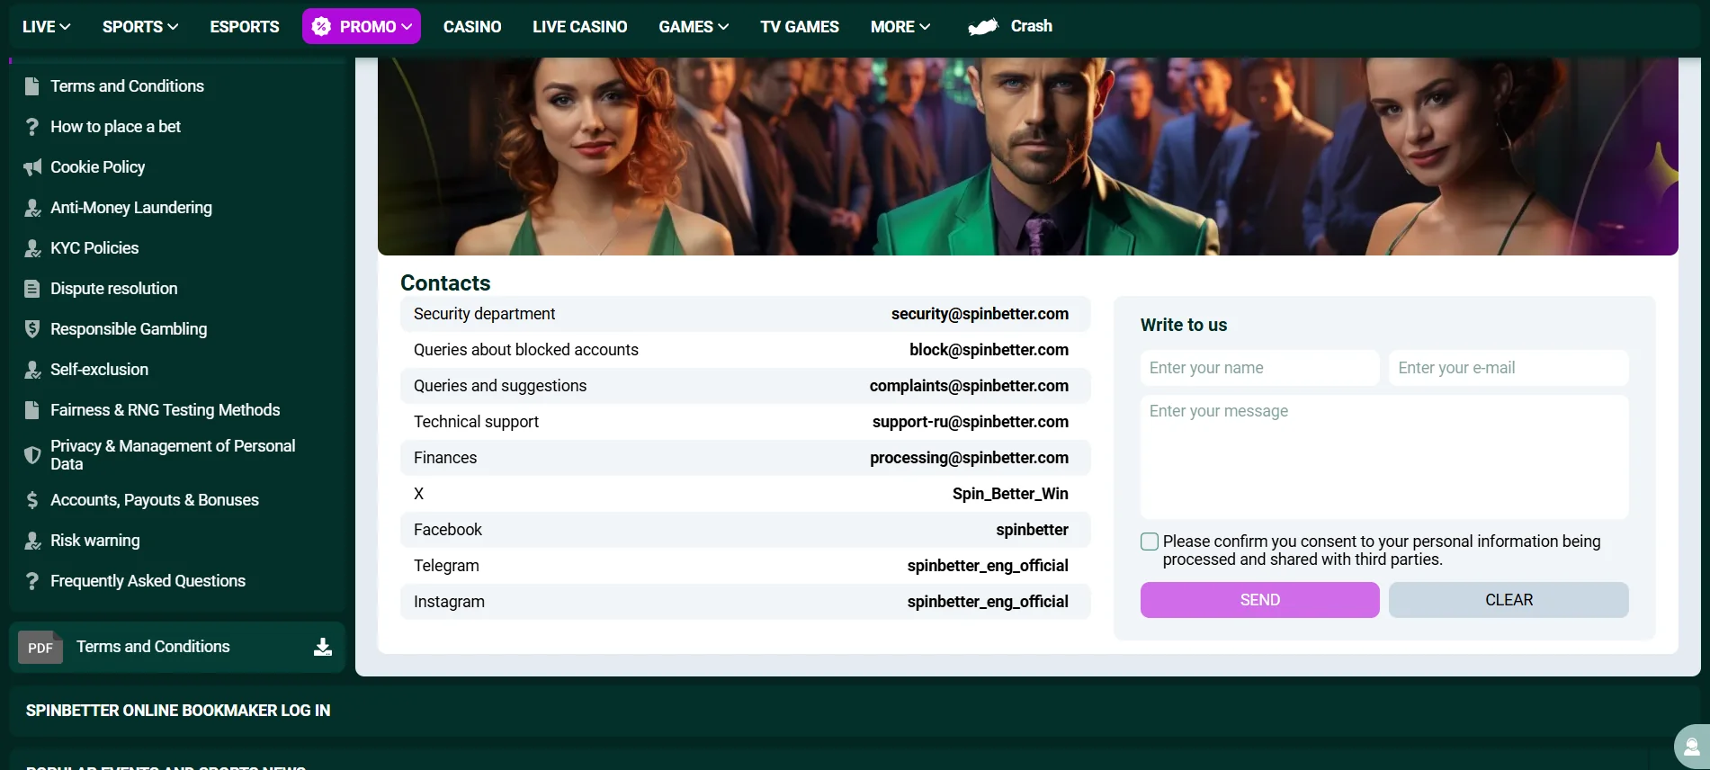This screenshot has height=770, width=1710.
Task: Tick the personal information consent checkbox
Action: 1150,542
